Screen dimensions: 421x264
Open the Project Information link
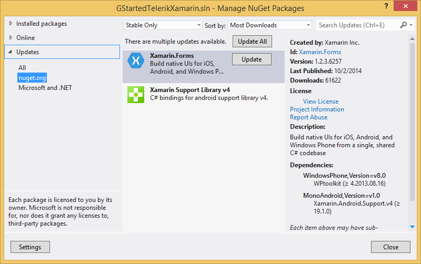pyautogui.click(x=317, y=109)
